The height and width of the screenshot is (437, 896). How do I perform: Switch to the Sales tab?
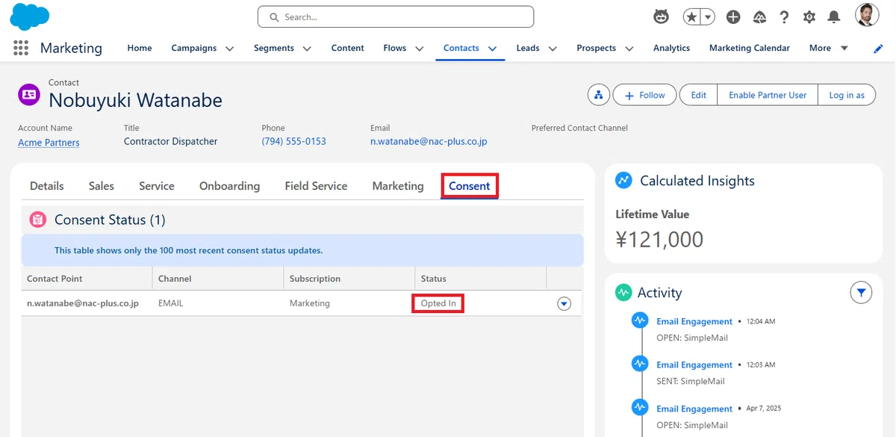pyautogui.click(x=102, y=186)
